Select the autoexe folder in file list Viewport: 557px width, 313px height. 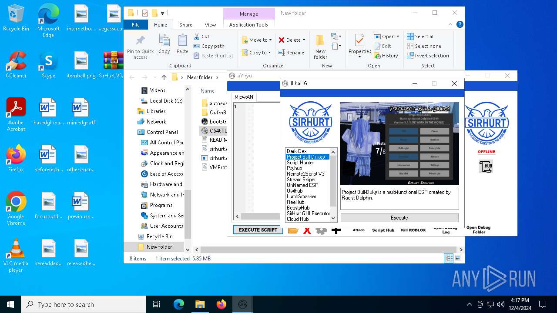215,103
